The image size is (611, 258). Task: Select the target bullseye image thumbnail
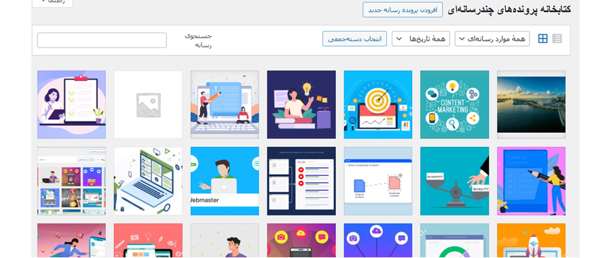pos(378,104)
